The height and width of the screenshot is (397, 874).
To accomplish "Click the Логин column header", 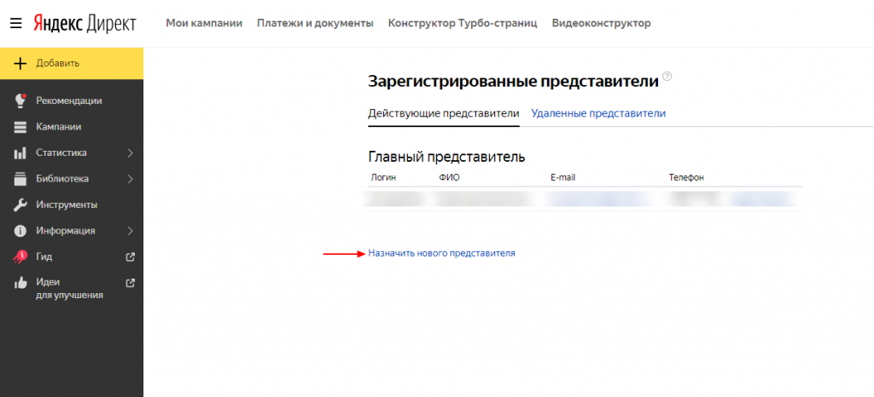I will pyautogui.click(x=383, y=178).
